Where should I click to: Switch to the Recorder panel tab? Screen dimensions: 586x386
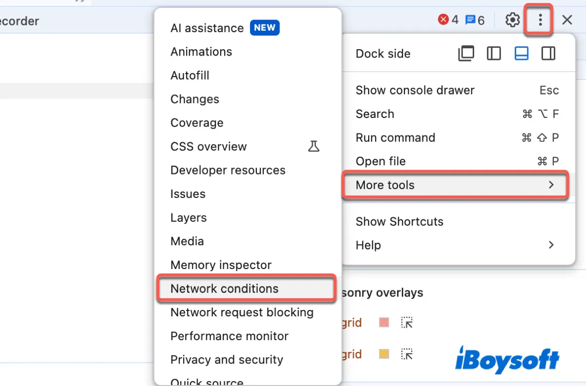[20, 21]
